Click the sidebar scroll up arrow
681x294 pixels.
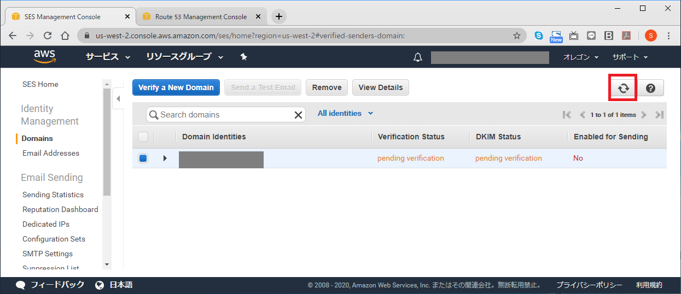107,84
